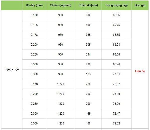Select the Độ dày (mm) column header

pos(34,5)
